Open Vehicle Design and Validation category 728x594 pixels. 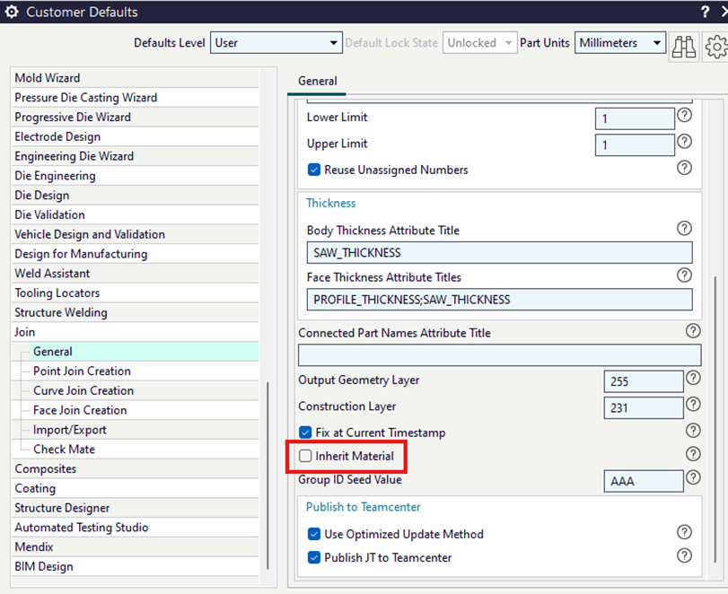tap(136, 234)
